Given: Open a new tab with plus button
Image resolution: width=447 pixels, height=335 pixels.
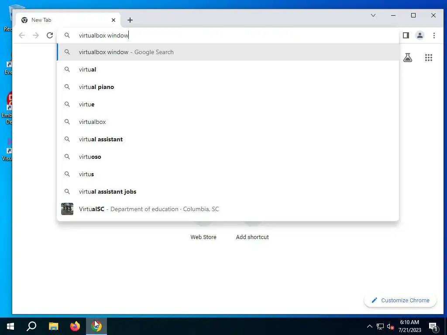Looking at the screenshot, I should [x=130, y=20].
